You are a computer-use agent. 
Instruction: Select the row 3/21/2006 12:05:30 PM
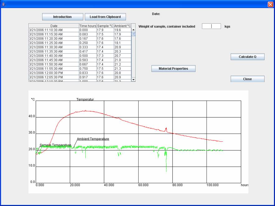pos(80,77)
